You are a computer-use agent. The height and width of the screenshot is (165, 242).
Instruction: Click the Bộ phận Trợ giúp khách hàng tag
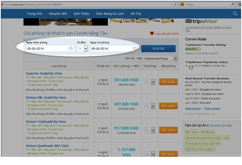[203, 138]
